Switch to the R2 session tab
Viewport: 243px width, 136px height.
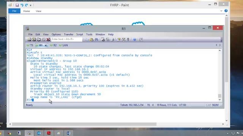[53, 45]
